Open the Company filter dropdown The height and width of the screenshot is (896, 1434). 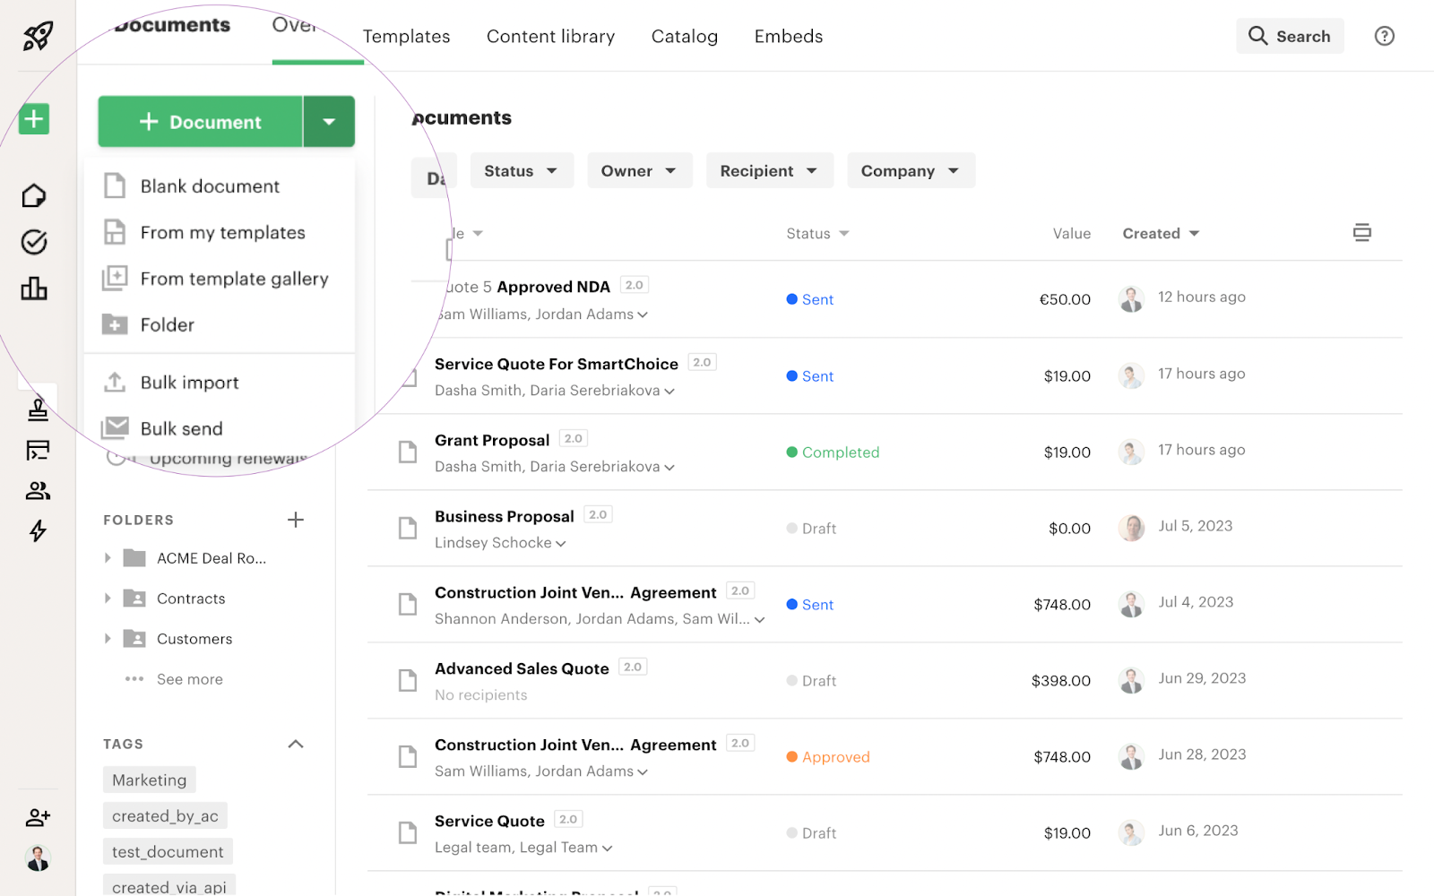click(x=911, y=170)
